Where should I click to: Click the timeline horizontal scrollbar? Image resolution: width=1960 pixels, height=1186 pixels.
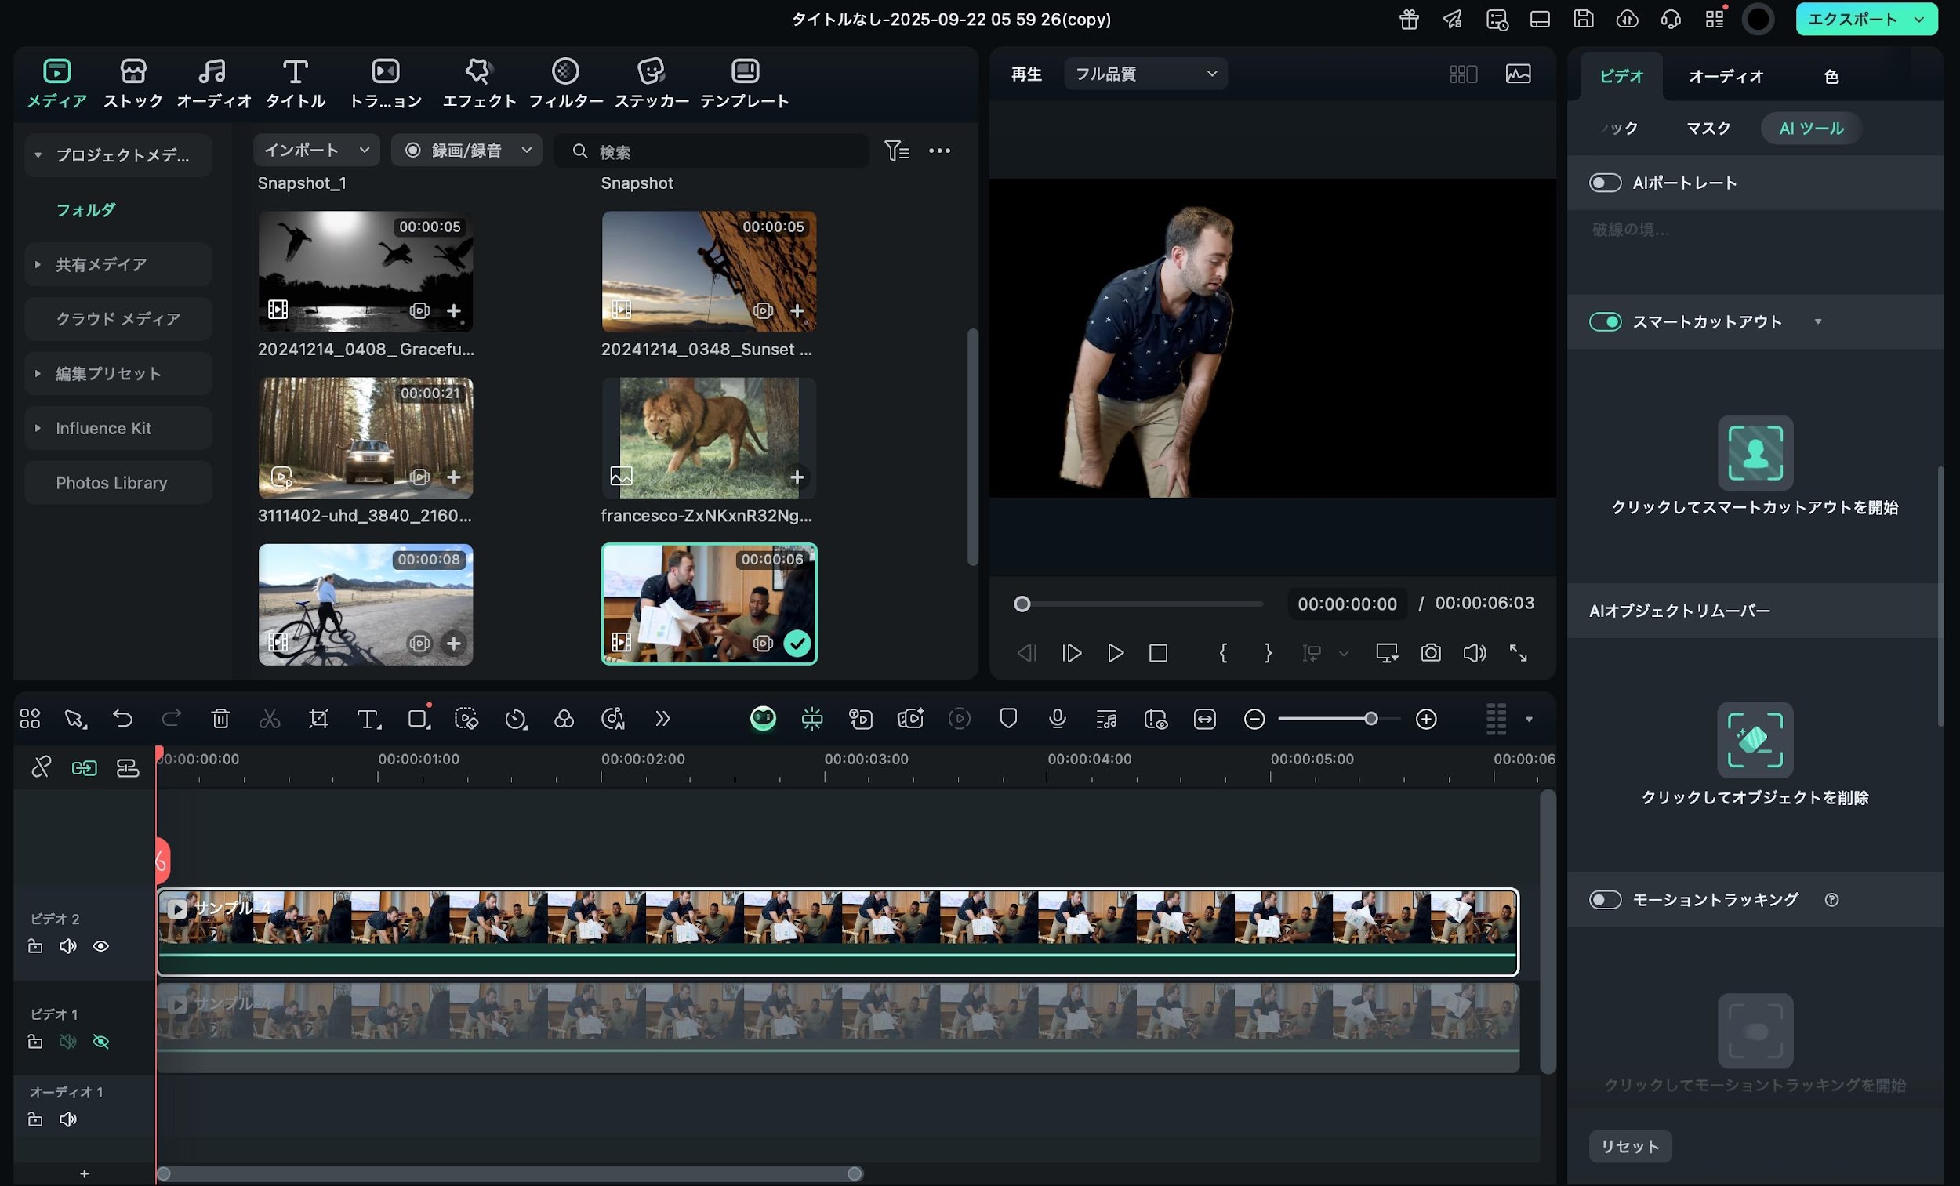click(509, 1173)
